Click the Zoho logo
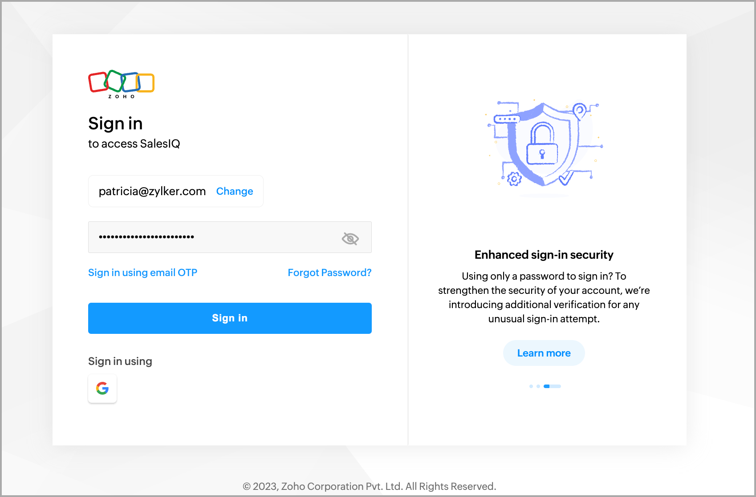 click(x=121, y=84)
